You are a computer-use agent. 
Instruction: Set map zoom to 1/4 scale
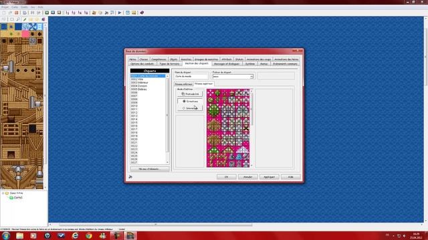pyautogui.click(x=80, y=13)
